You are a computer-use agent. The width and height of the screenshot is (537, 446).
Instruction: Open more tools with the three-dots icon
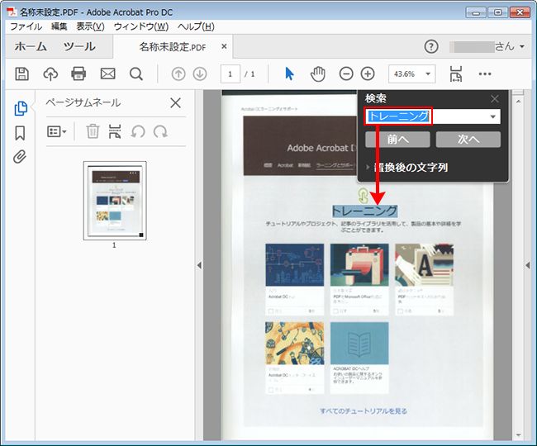[485, 74]
